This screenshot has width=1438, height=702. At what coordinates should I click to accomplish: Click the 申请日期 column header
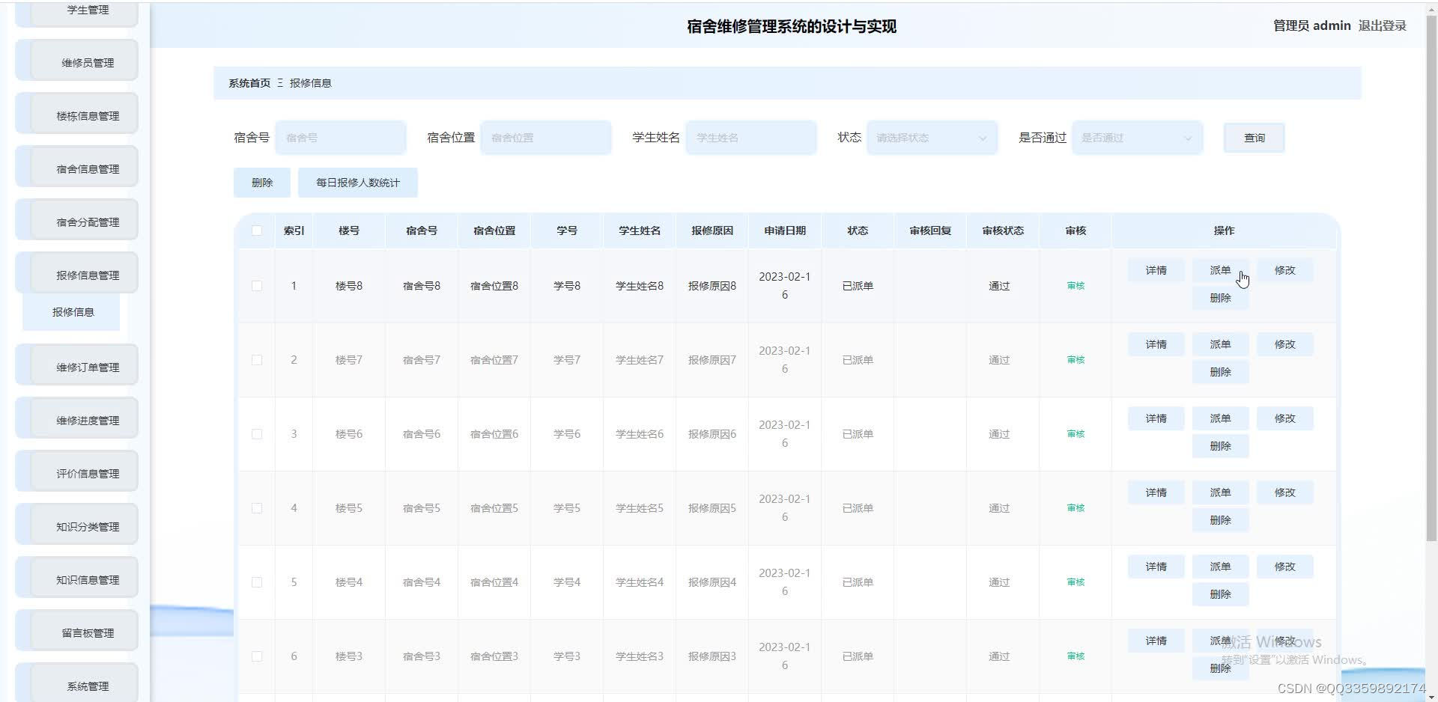tap(785, 231)
